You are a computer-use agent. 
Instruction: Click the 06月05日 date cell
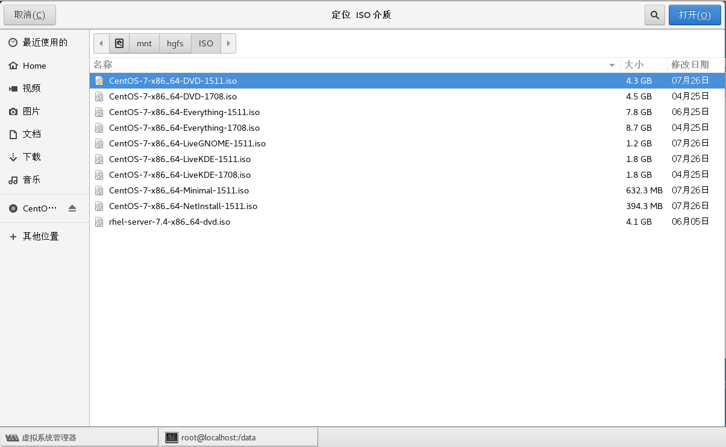(690, 222)
